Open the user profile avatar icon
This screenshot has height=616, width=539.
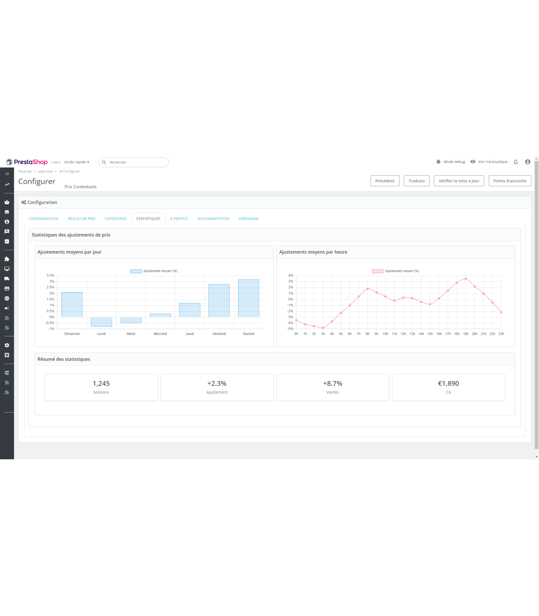click(528, 162)
